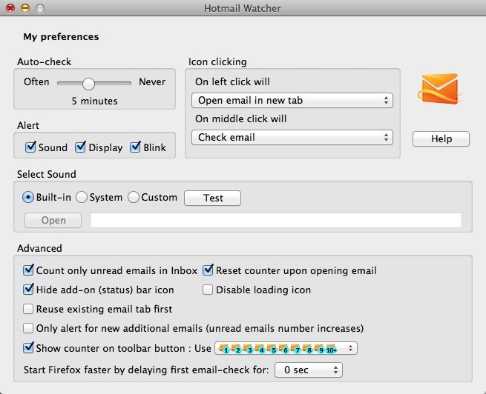Minimize the Hotmail Watcher window
The height and width of the screenshot is (394, 486).
[25, 8]
